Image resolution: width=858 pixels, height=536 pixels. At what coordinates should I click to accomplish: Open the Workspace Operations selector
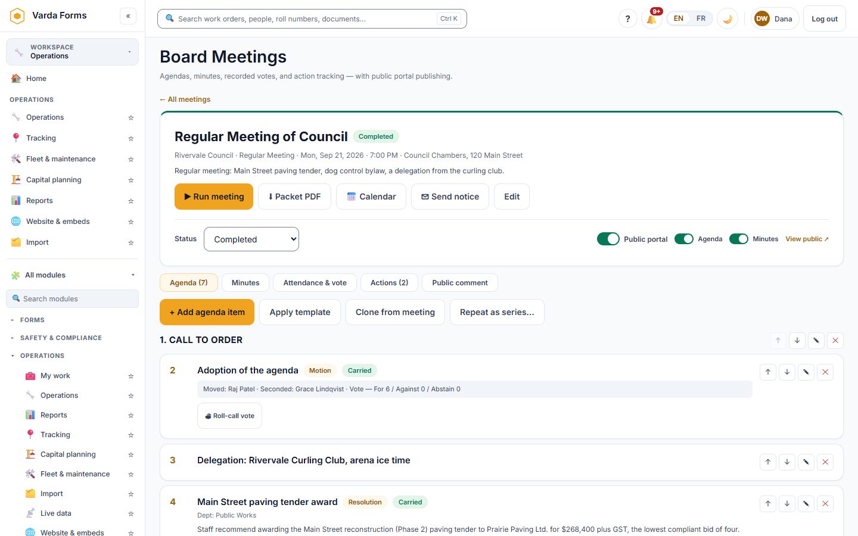coord(72,52)
